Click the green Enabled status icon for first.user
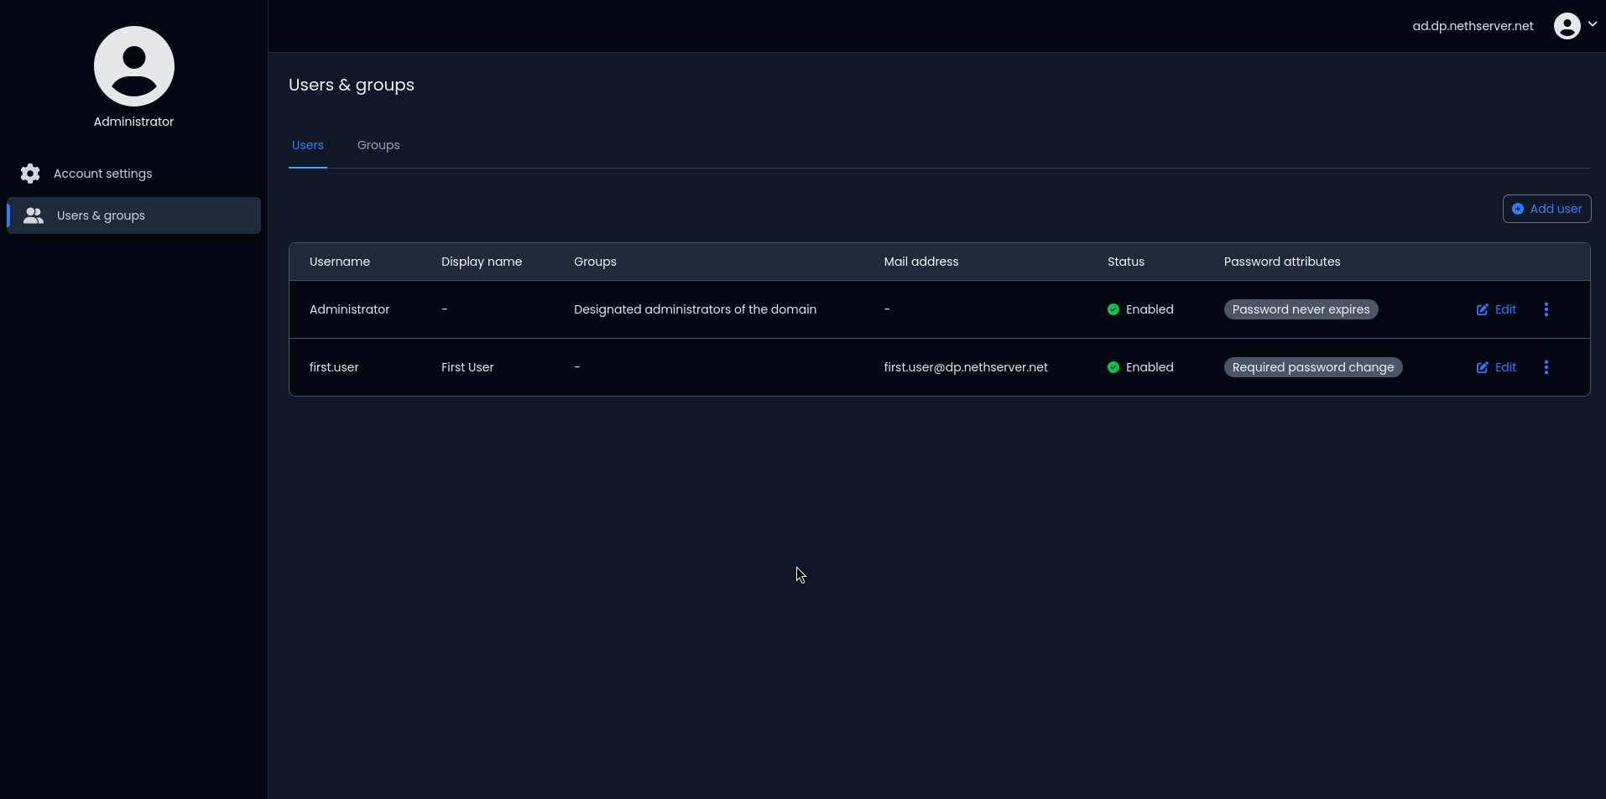This screenshot has width=1606, height=799. (1113, 367)
